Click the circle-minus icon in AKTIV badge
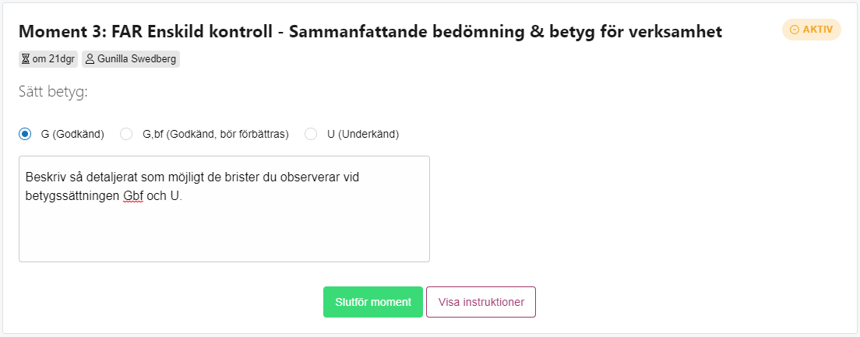The height and width of the screenshot is (337, 860). pyautogui.click(x=795, y=30)
